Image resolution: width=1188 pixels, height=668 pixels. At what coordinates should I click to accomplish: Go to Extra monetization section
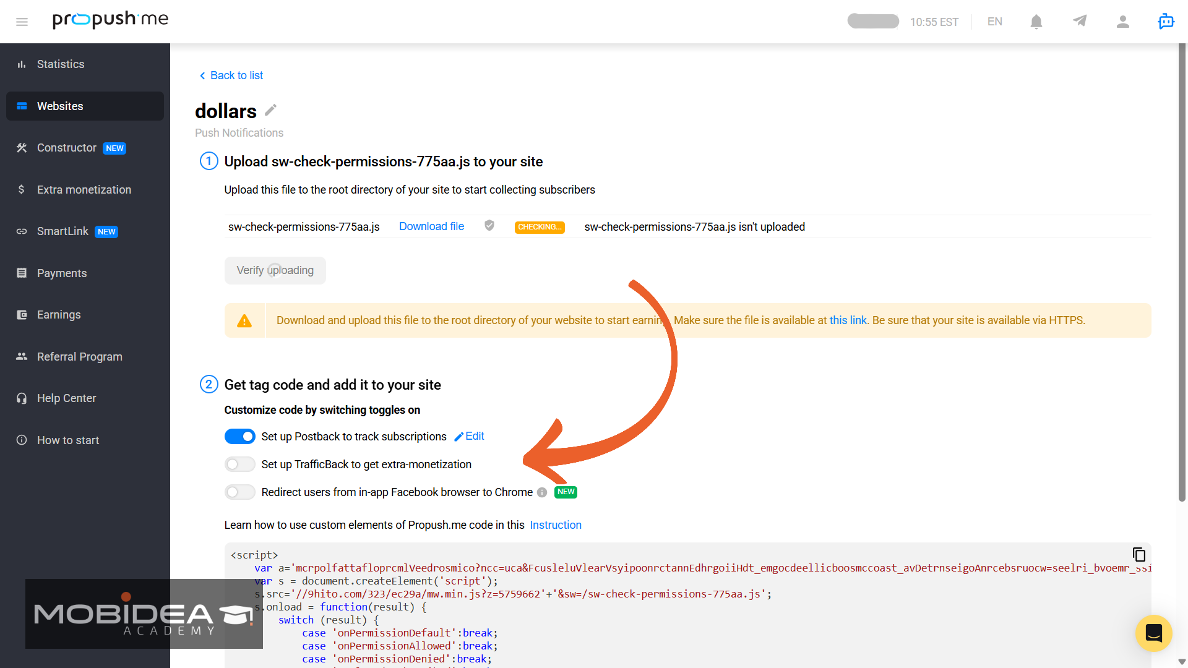click(85, 189)
